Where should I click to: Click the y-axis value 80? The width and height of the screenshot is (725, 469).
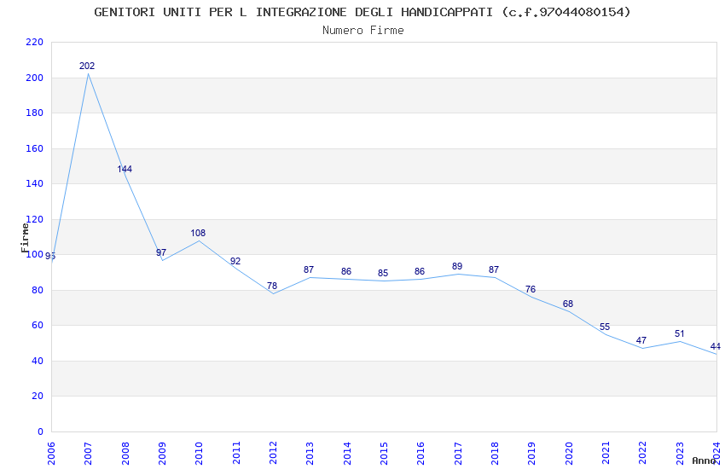pos(38,290)
